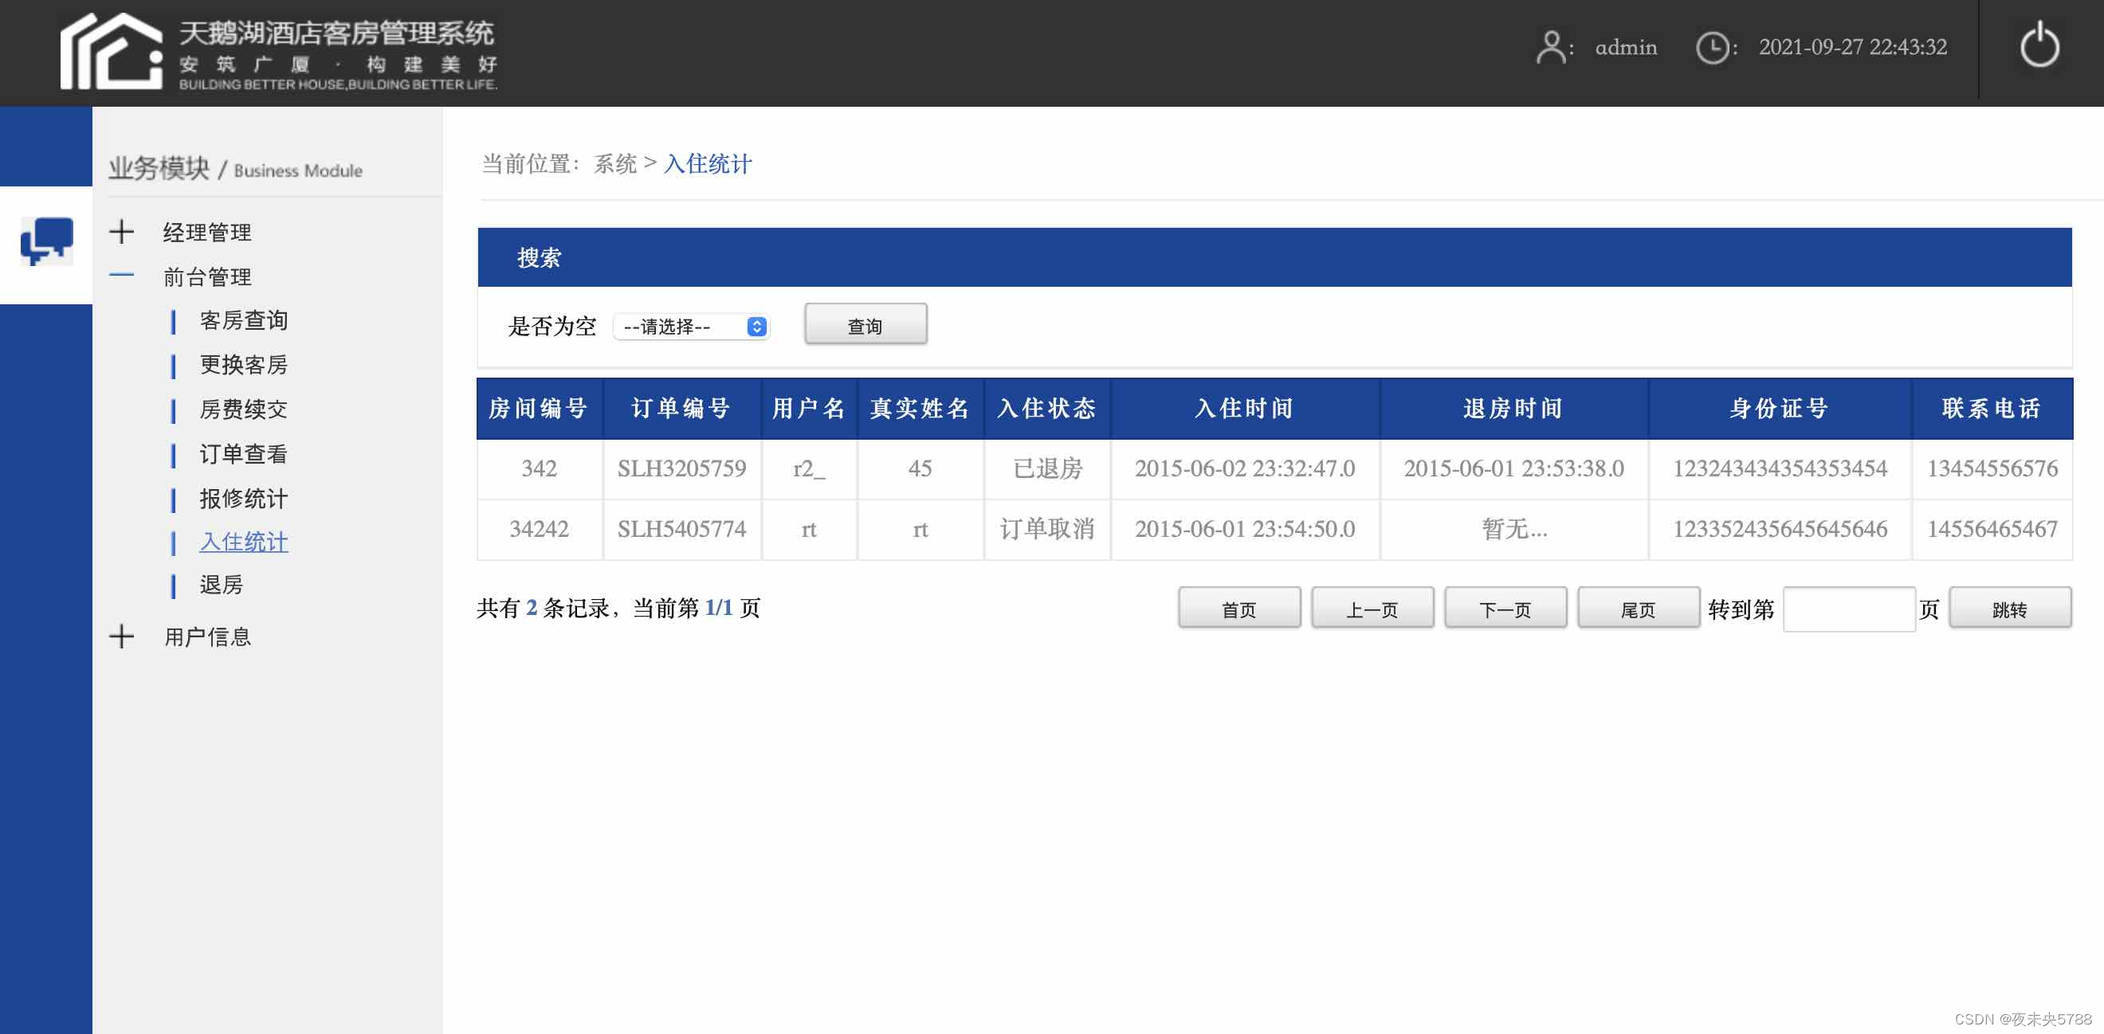The height and width of the screenshot is (1034, 2104).
Task: Click the 房间编号 column header
Action: click(539, 408)
